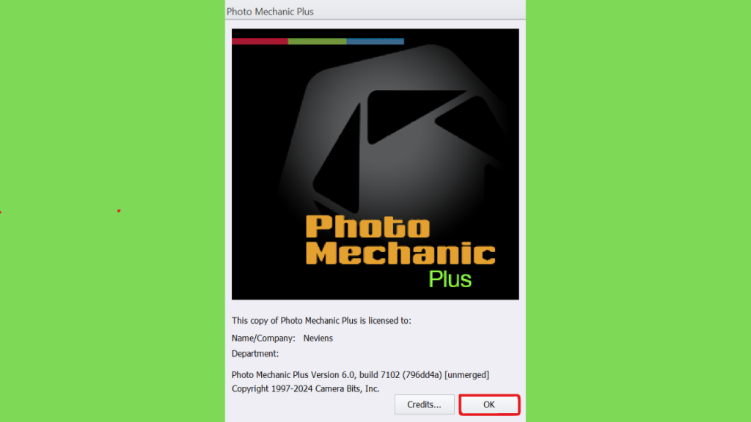Click the Version 6.0 build text
This screenshot has width=751, height=422.
click(356, 374)
